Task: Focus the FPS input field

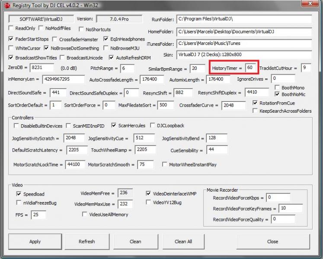Action: [38, 215]
